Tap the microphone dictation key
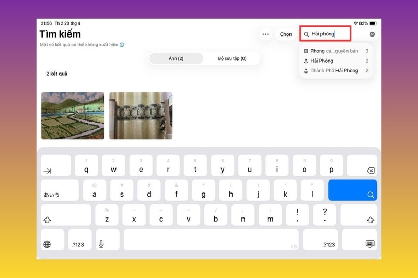Screen dimensions: 418x278 [x=108, y=240]
